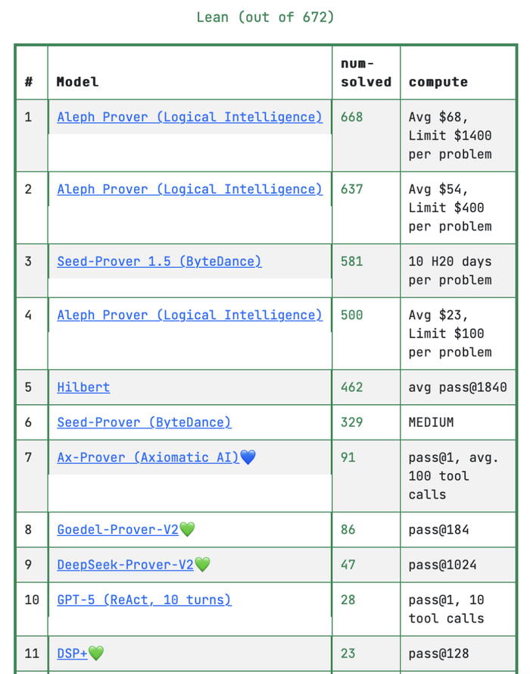Open the Goedel-Prover-V2 link
This screenshot has width=530, height=674.
pos(117,529)
